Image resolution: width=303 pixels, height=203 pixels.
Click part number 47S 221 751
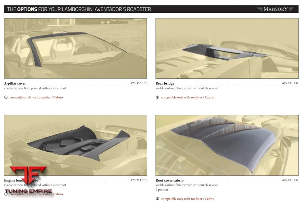pos(290,83)
